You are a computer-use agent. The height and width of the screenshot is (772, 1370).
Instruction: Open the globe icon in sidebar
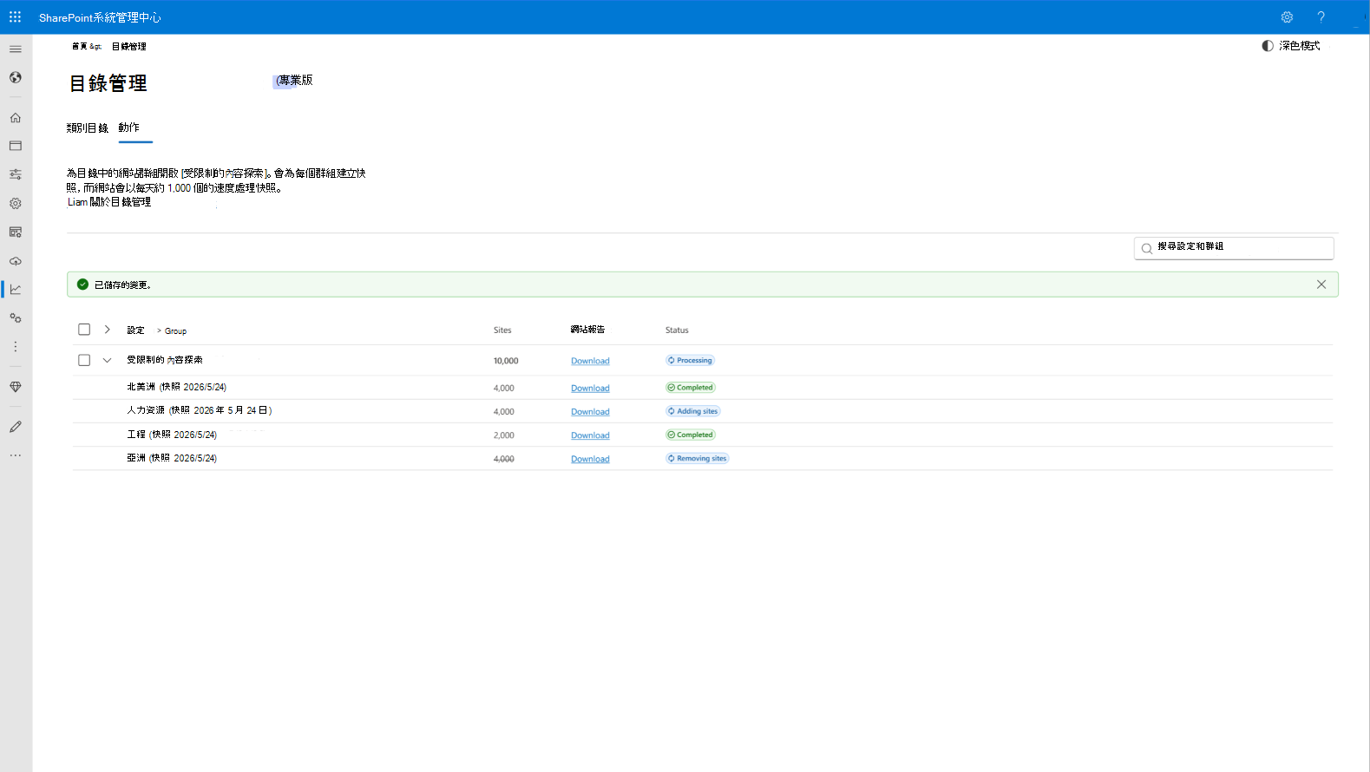16,78
